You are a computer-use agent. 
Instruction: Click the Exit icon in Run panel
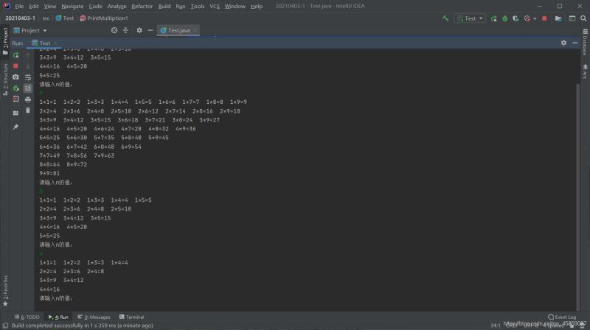15,99
